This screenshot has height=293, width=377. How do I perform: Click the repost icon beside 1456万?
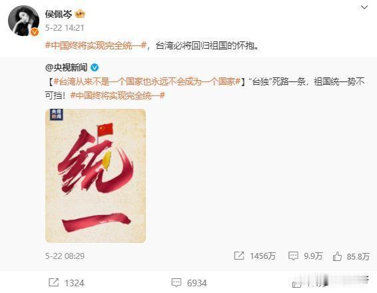point(239,256)
